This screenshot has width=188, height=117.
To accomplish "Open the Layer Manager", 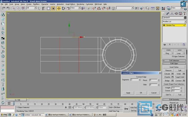I will 147,8.
